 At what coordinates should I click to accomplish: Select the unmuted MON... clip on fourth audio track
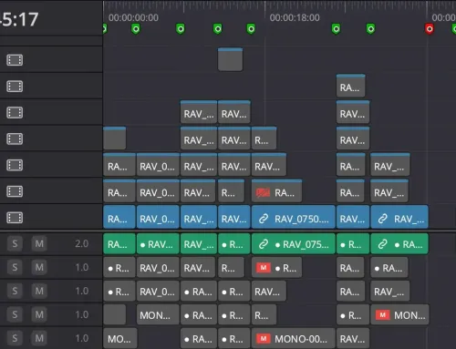[x=158, y=314]
